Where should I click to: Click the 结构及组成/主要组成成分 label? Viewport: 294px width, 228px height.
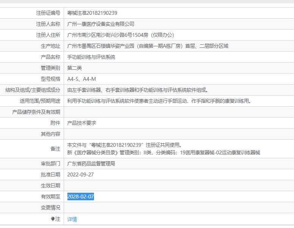tap(33, 90)
